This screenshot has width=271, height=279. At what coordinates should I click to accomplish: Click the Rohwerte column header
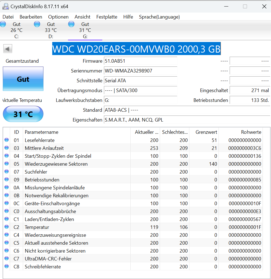(241, 132)
